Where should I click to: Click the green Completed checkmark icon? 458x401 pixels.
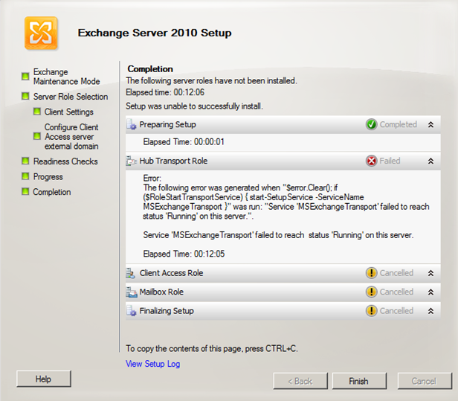pos(372,124)
